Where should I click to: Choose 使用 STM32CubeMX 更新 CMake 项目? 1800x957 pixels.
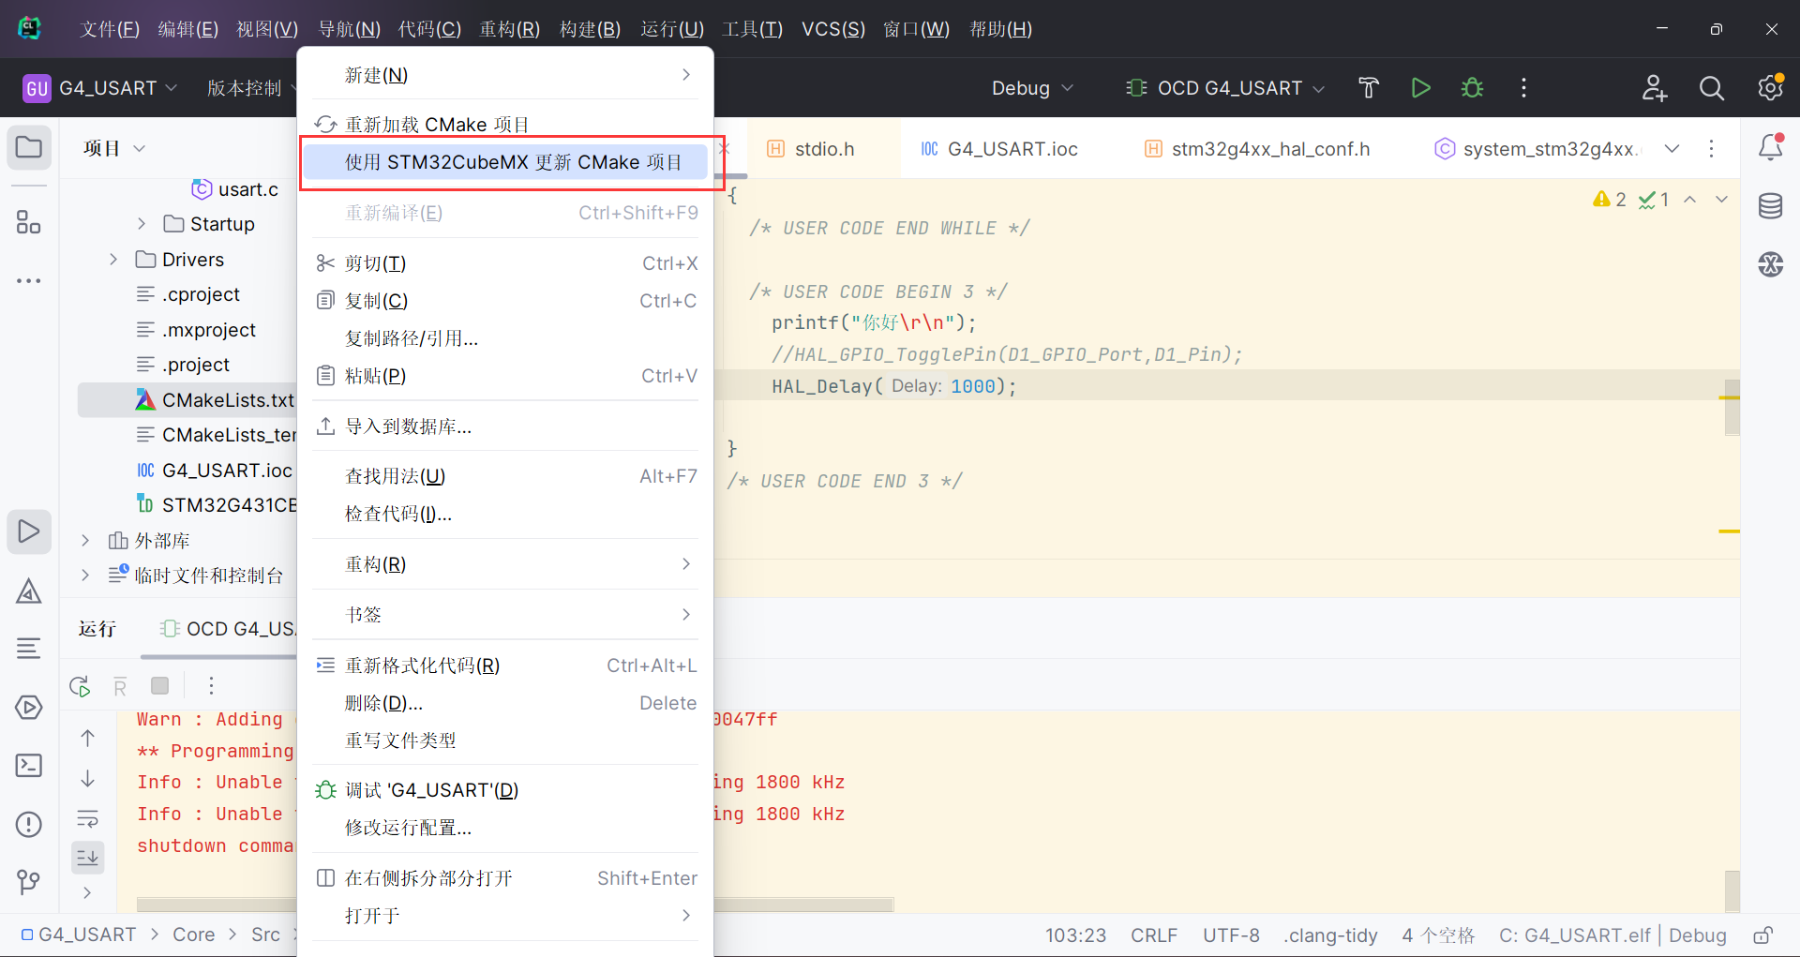click(x=511, y=161)
